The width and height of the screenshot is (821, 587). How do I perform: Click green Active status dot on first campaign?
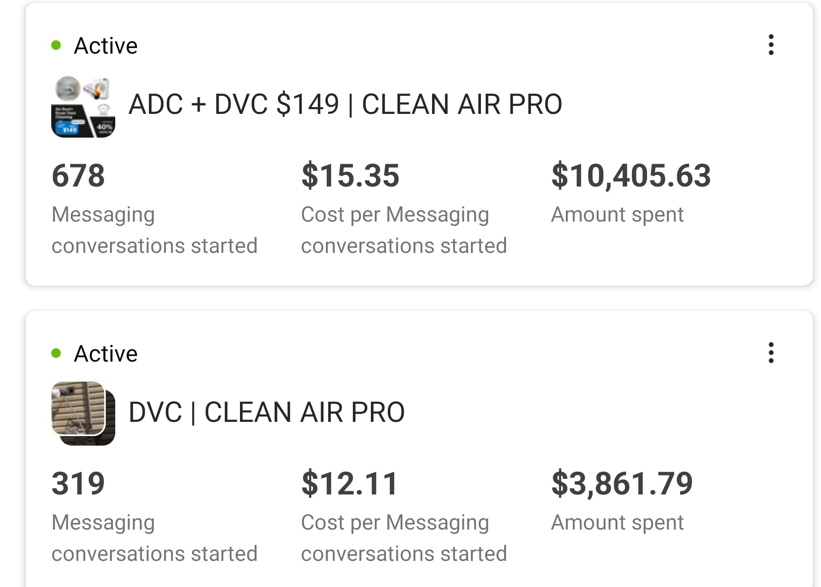56,46
